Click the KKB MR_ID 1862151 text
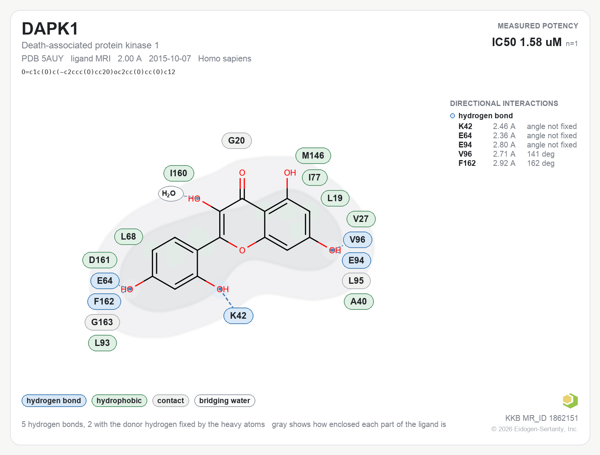Screen dimensions: 600x455 point(542,418)
